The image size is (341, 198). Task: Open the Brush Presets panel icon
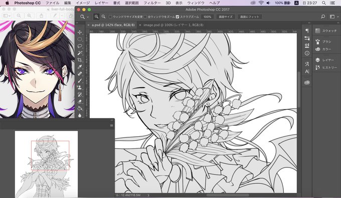[307, 38]
